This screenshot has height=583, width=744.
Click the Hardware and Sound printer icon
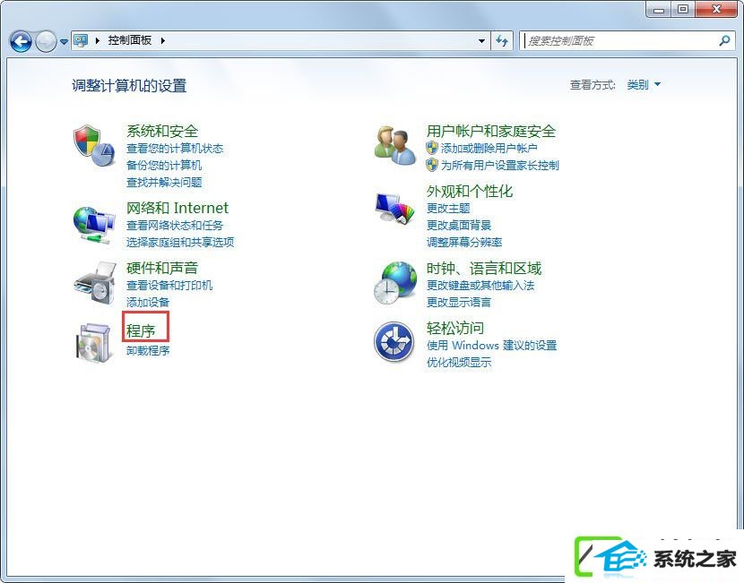click(95, 284)
